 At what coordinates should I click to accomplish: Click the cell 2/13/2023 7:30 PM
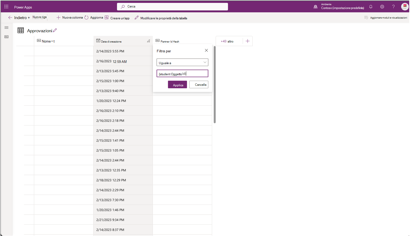123,200
